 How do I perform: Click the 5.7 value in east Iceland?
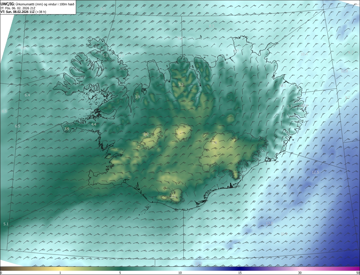(x=290, y=107)
